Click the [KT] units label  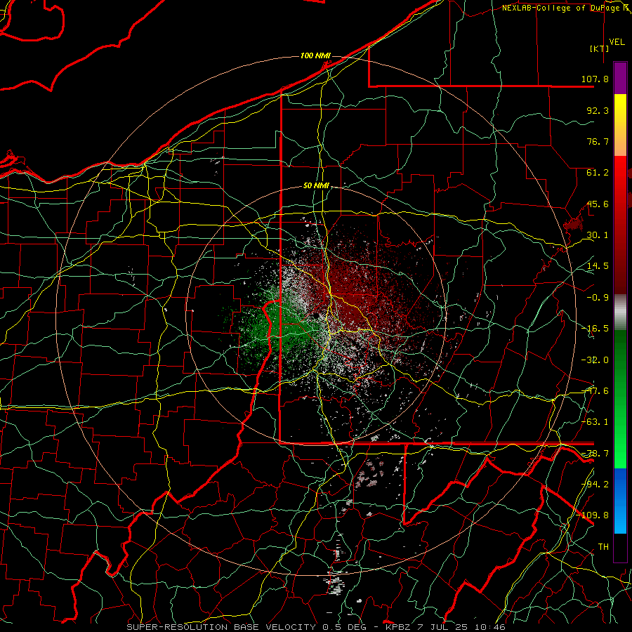600,48
